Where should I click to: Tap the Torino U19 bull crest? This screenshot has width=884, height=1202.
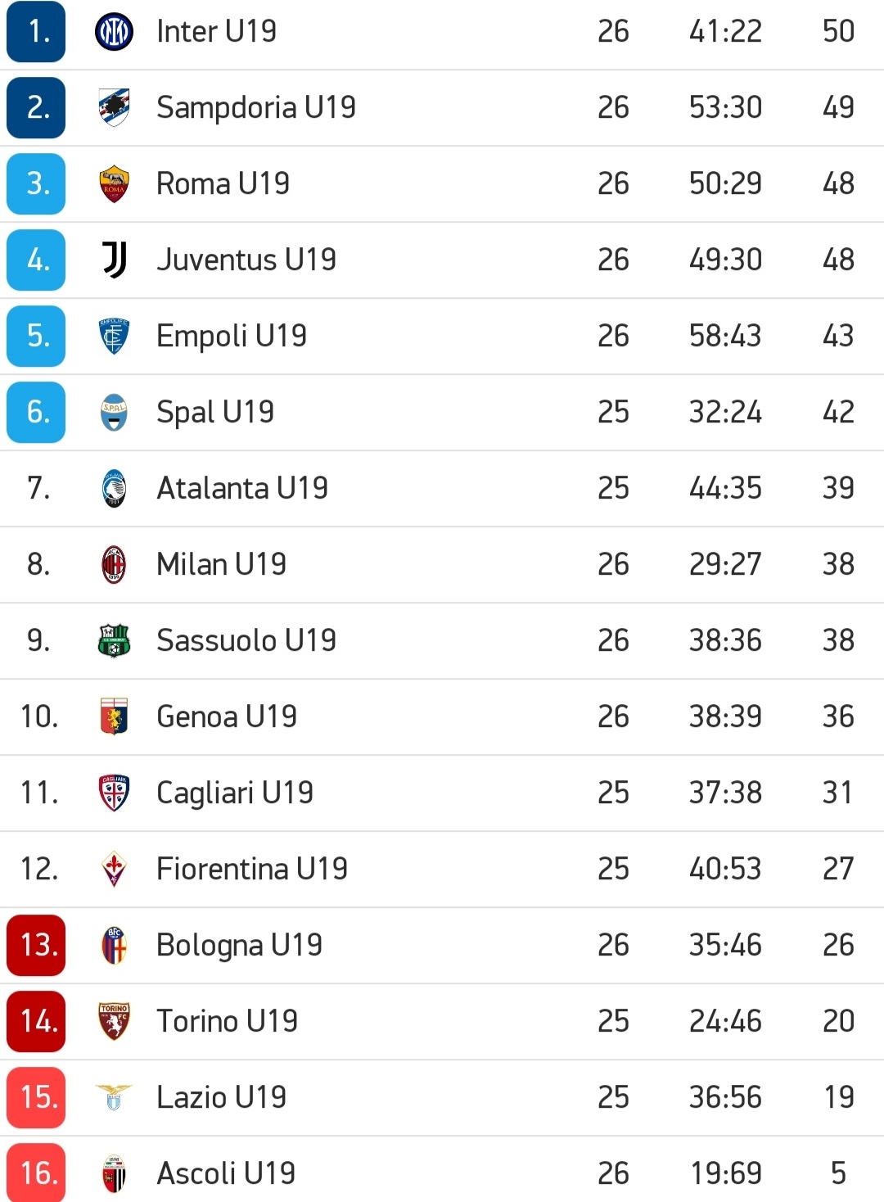[114, 1022]
